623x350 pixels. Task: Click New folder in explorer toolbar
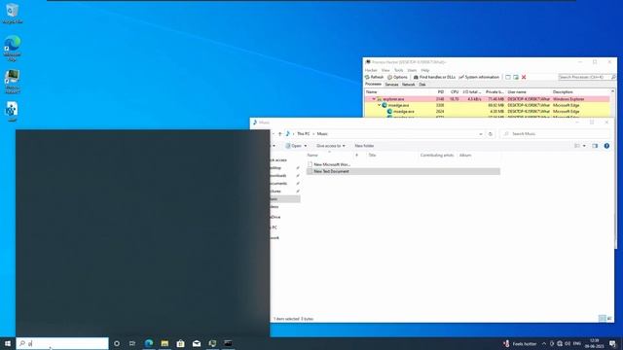(364, 146)
